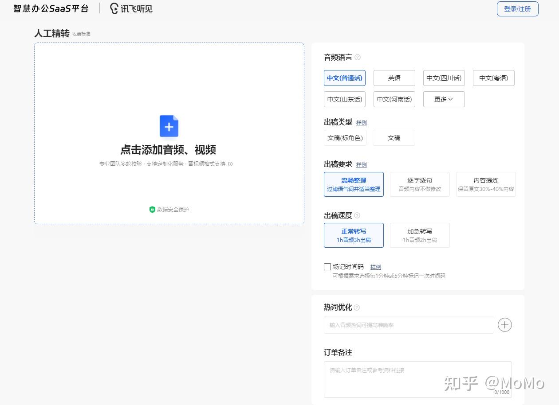
Task: Select 中文(普通话) language
Action: [x=345, y=78]
